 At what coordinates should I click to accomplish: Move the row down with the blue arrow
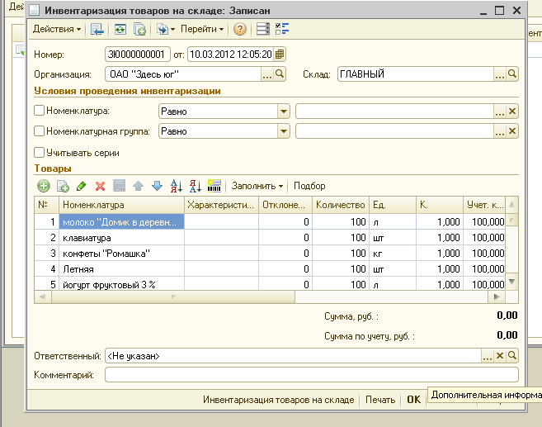coord(157,186)
